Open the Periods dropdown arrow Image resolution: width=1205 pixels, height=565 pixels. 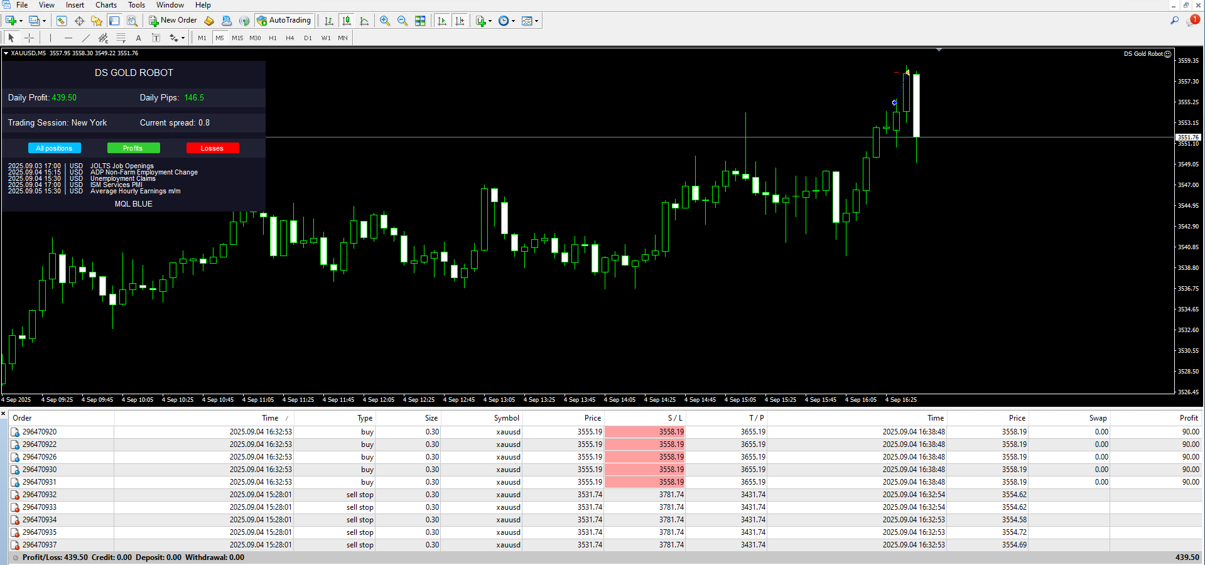tap(513, 20)
